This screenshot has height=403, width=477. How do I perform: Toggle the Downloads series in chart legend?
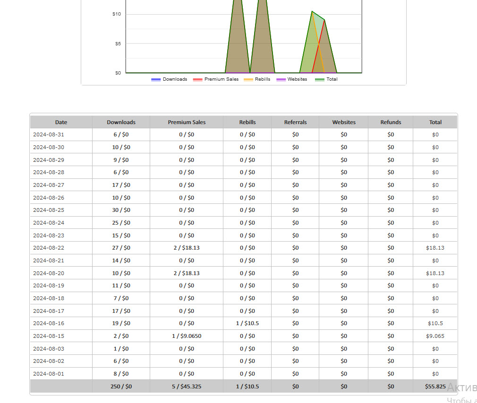click(x=169, y=79)
